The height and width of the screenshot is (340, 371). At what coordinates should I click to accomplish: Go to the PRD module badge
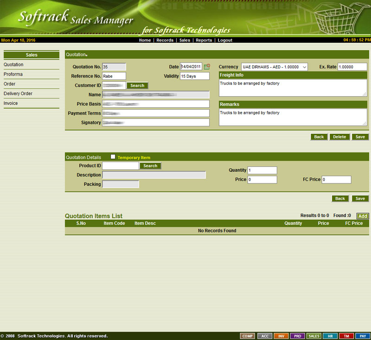pyautogui.click(x=297, y=336)
